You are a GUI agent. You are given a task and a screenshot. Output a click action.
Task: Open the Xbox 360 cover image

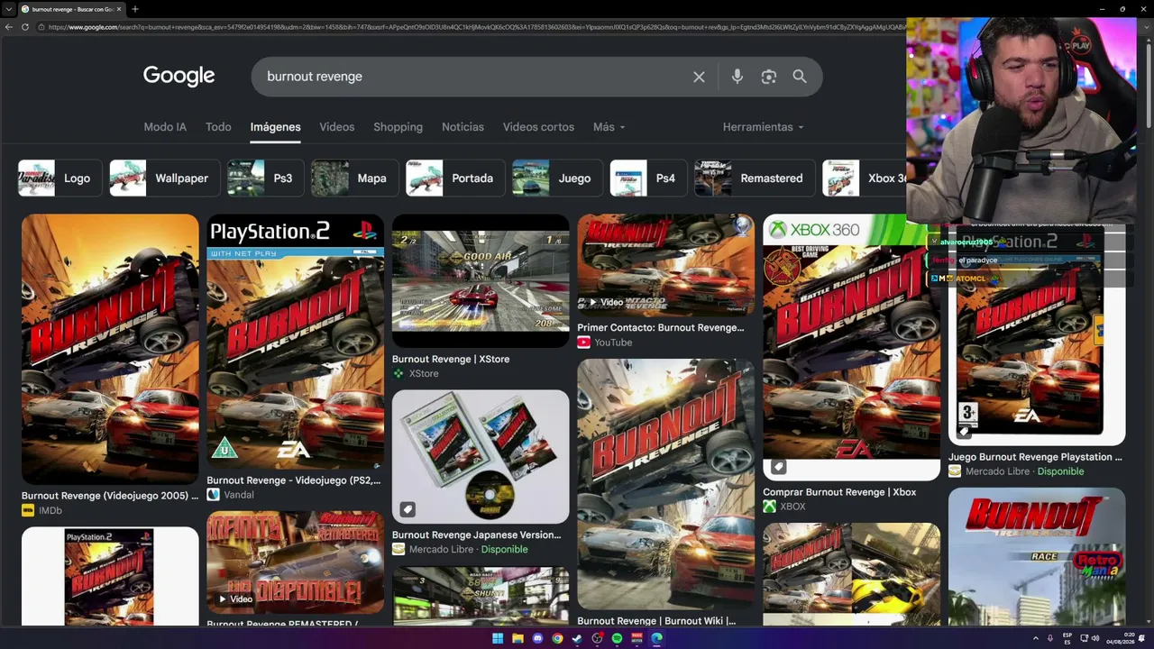851,347
